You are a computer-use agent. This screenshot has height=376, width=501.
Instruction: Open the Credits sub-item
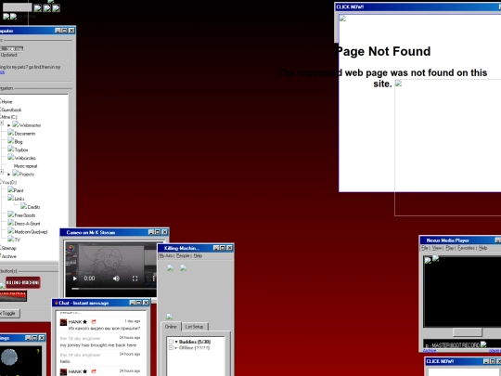coord(31,206)
